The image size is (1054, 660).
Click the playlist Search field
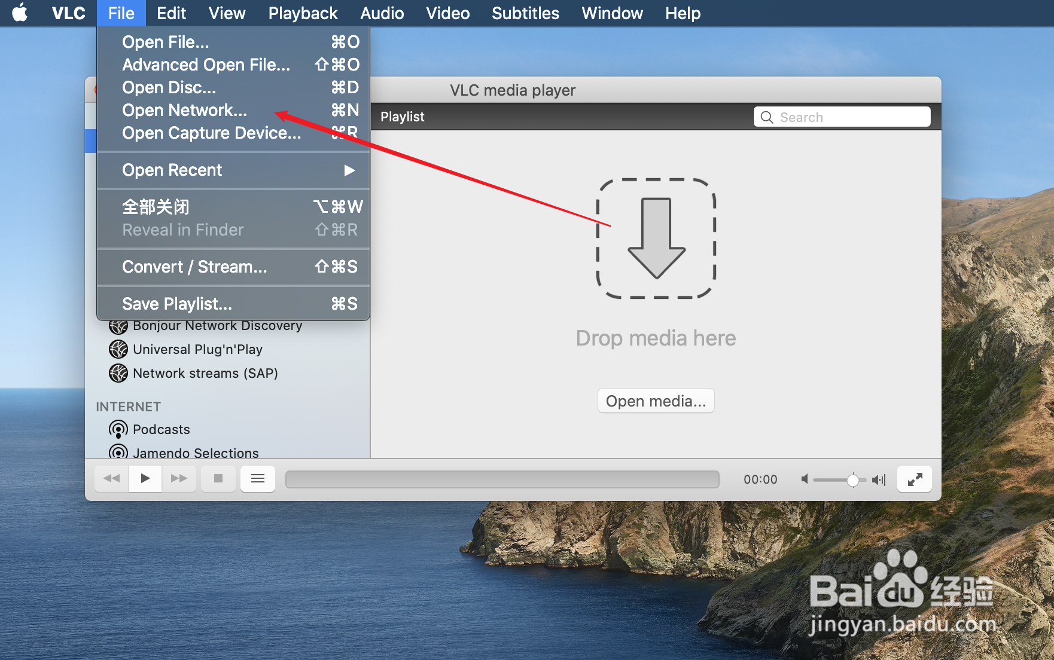pos(842,117)
